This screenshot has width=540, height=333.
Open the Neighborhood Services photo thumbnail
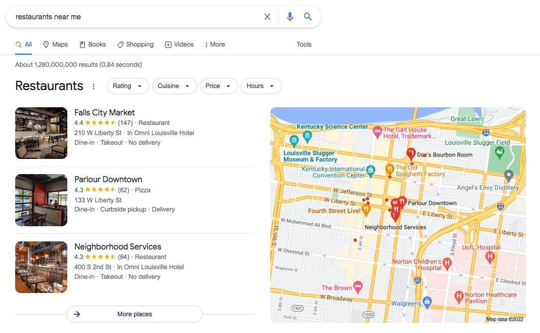point(41,267)
